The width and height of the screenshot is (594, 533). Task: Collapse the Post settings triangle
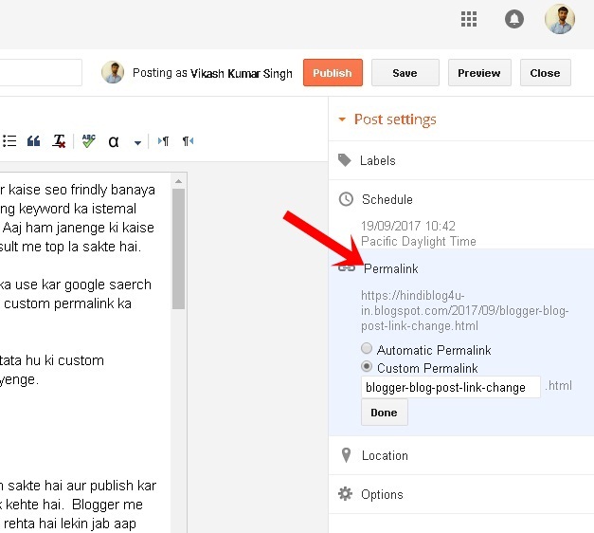pyautogui.click(x=342, y=119)
